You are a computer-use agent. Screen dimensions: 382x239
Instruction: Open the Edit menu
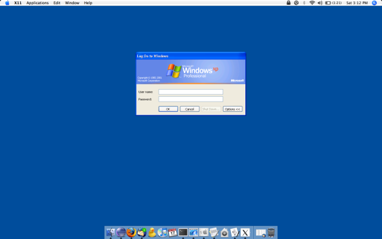point(57,3)
